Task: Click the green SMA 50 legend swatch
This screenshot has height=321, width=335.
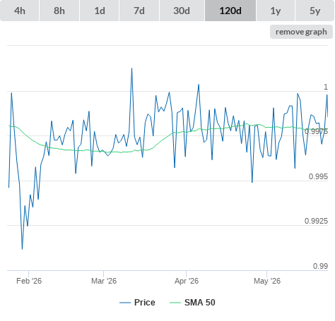Action: click(175, 303)
